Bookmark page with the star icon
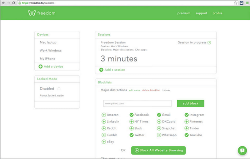This screenshot has width=250, height=159. pyautogui.click(x=235, y=3)
